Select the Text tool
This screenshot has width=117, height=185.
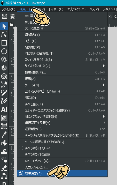tap(4, 109)
